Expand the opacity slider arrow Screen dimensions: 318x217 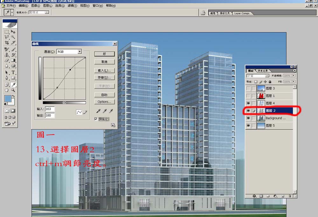[x=294, y=76]
